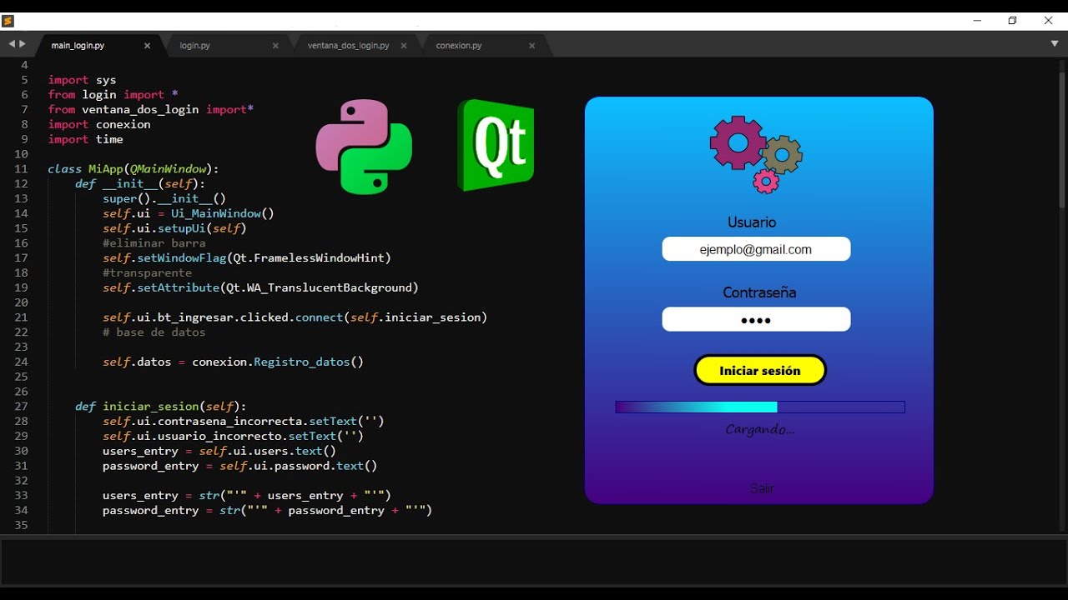Click line number 35 in the gutter
The height and width of the screenshot is (600, 1068).
point(22,525)
